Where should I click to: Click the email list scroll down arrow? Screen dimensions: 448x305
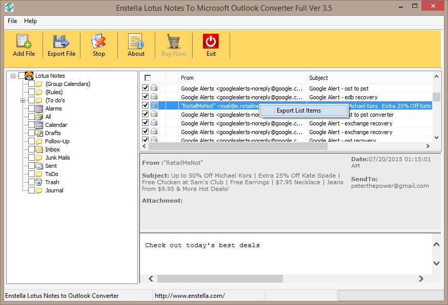(x=436, y=137)
